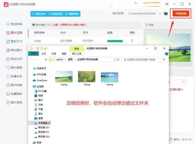Delete 2.png row with trash icon
Viewport: 195px width, 144px height.
(132, 41)
